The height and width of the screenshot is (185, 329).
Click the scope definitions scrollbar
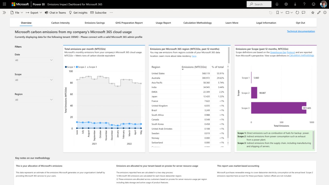[313, 140]
